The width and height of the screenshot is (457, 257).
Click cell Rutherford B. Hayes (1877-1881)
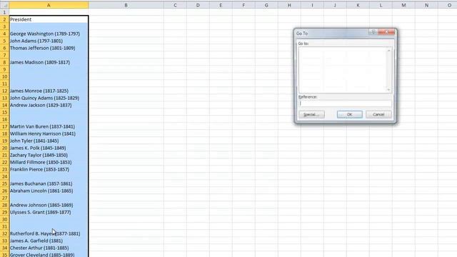coord(49,233)
